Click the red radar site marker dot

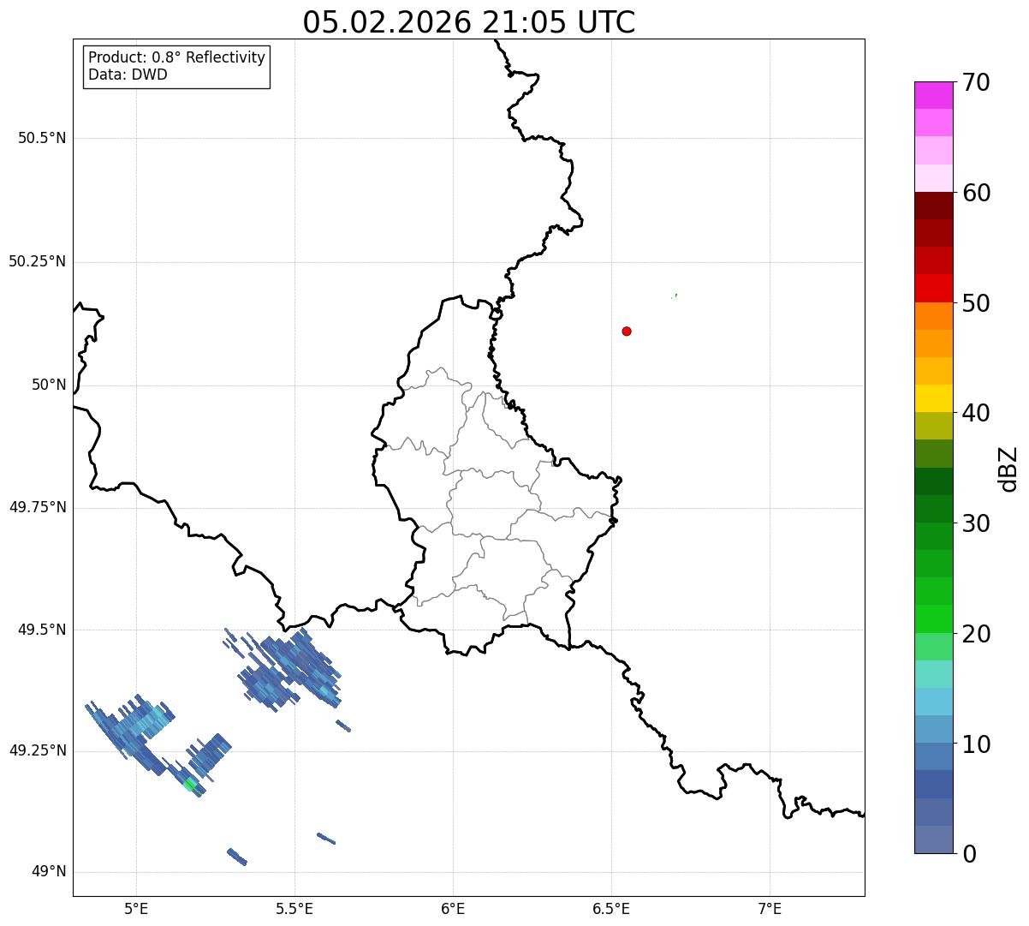pyautogui.click(x=627, y=332)
